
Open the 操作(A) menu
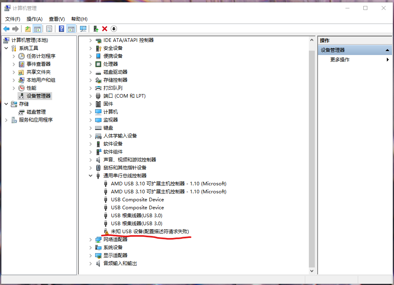[34, 19]
